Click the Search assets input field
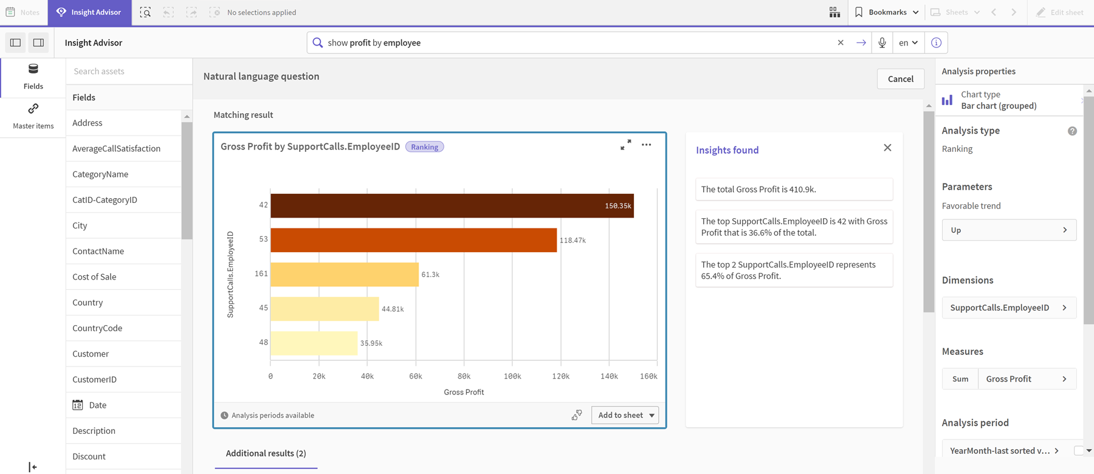Image resolution: width=1094 pixels, height=474 pixels. pyautogui.click(x=129, y=71)
